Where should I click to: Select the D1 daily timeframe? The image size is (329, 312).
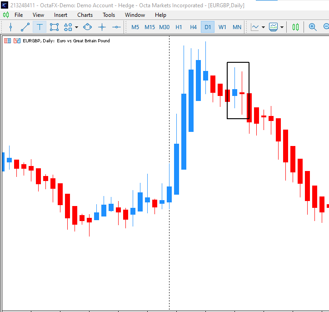click(x=208, y=27)
